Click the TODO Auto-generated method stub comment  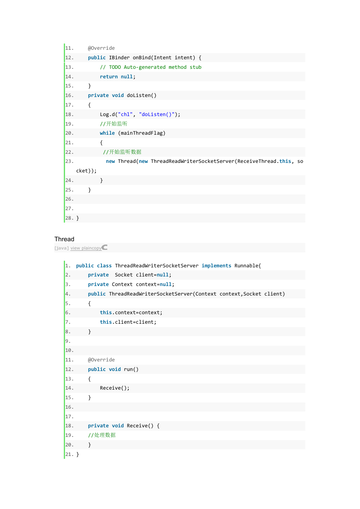pos(151,67)
